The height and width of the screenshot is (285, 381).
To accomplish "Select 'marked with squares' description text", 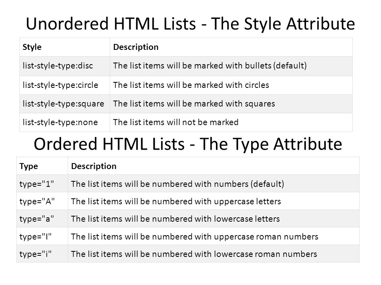I will [x=194, y=104].
